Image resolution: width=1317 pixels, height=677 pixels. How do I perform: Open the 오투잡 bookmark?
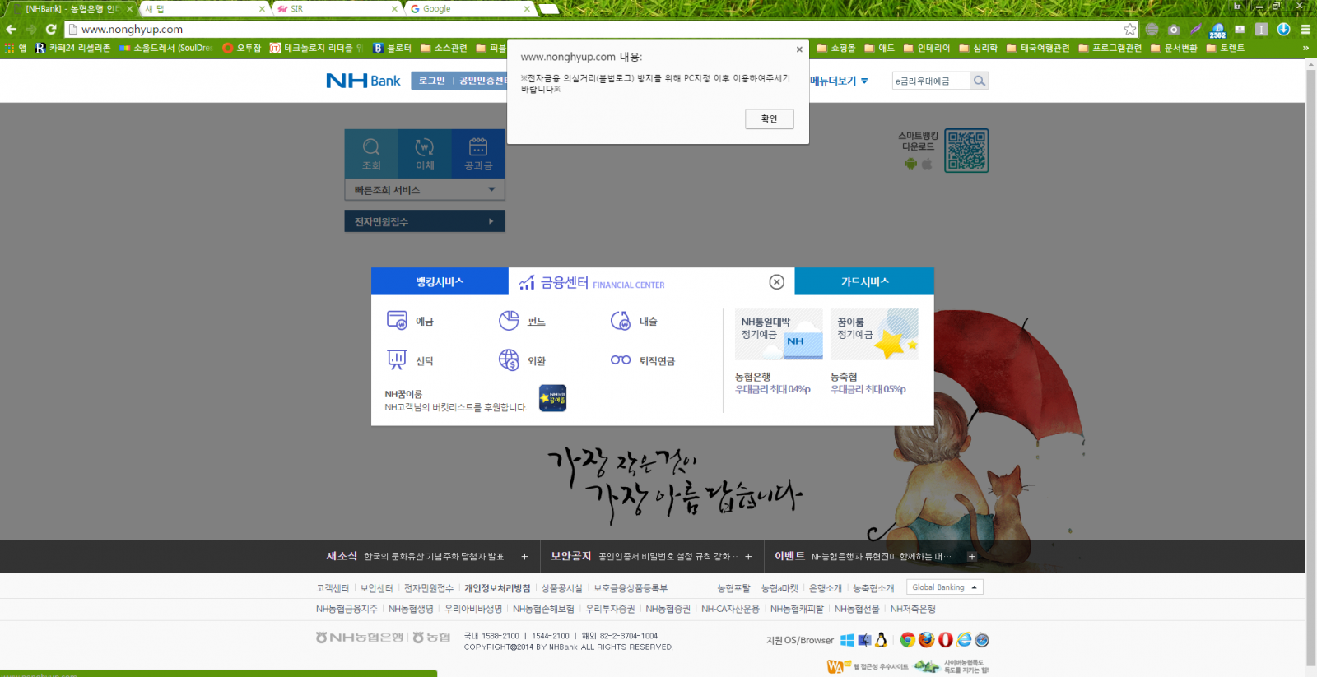coord(242,48)
